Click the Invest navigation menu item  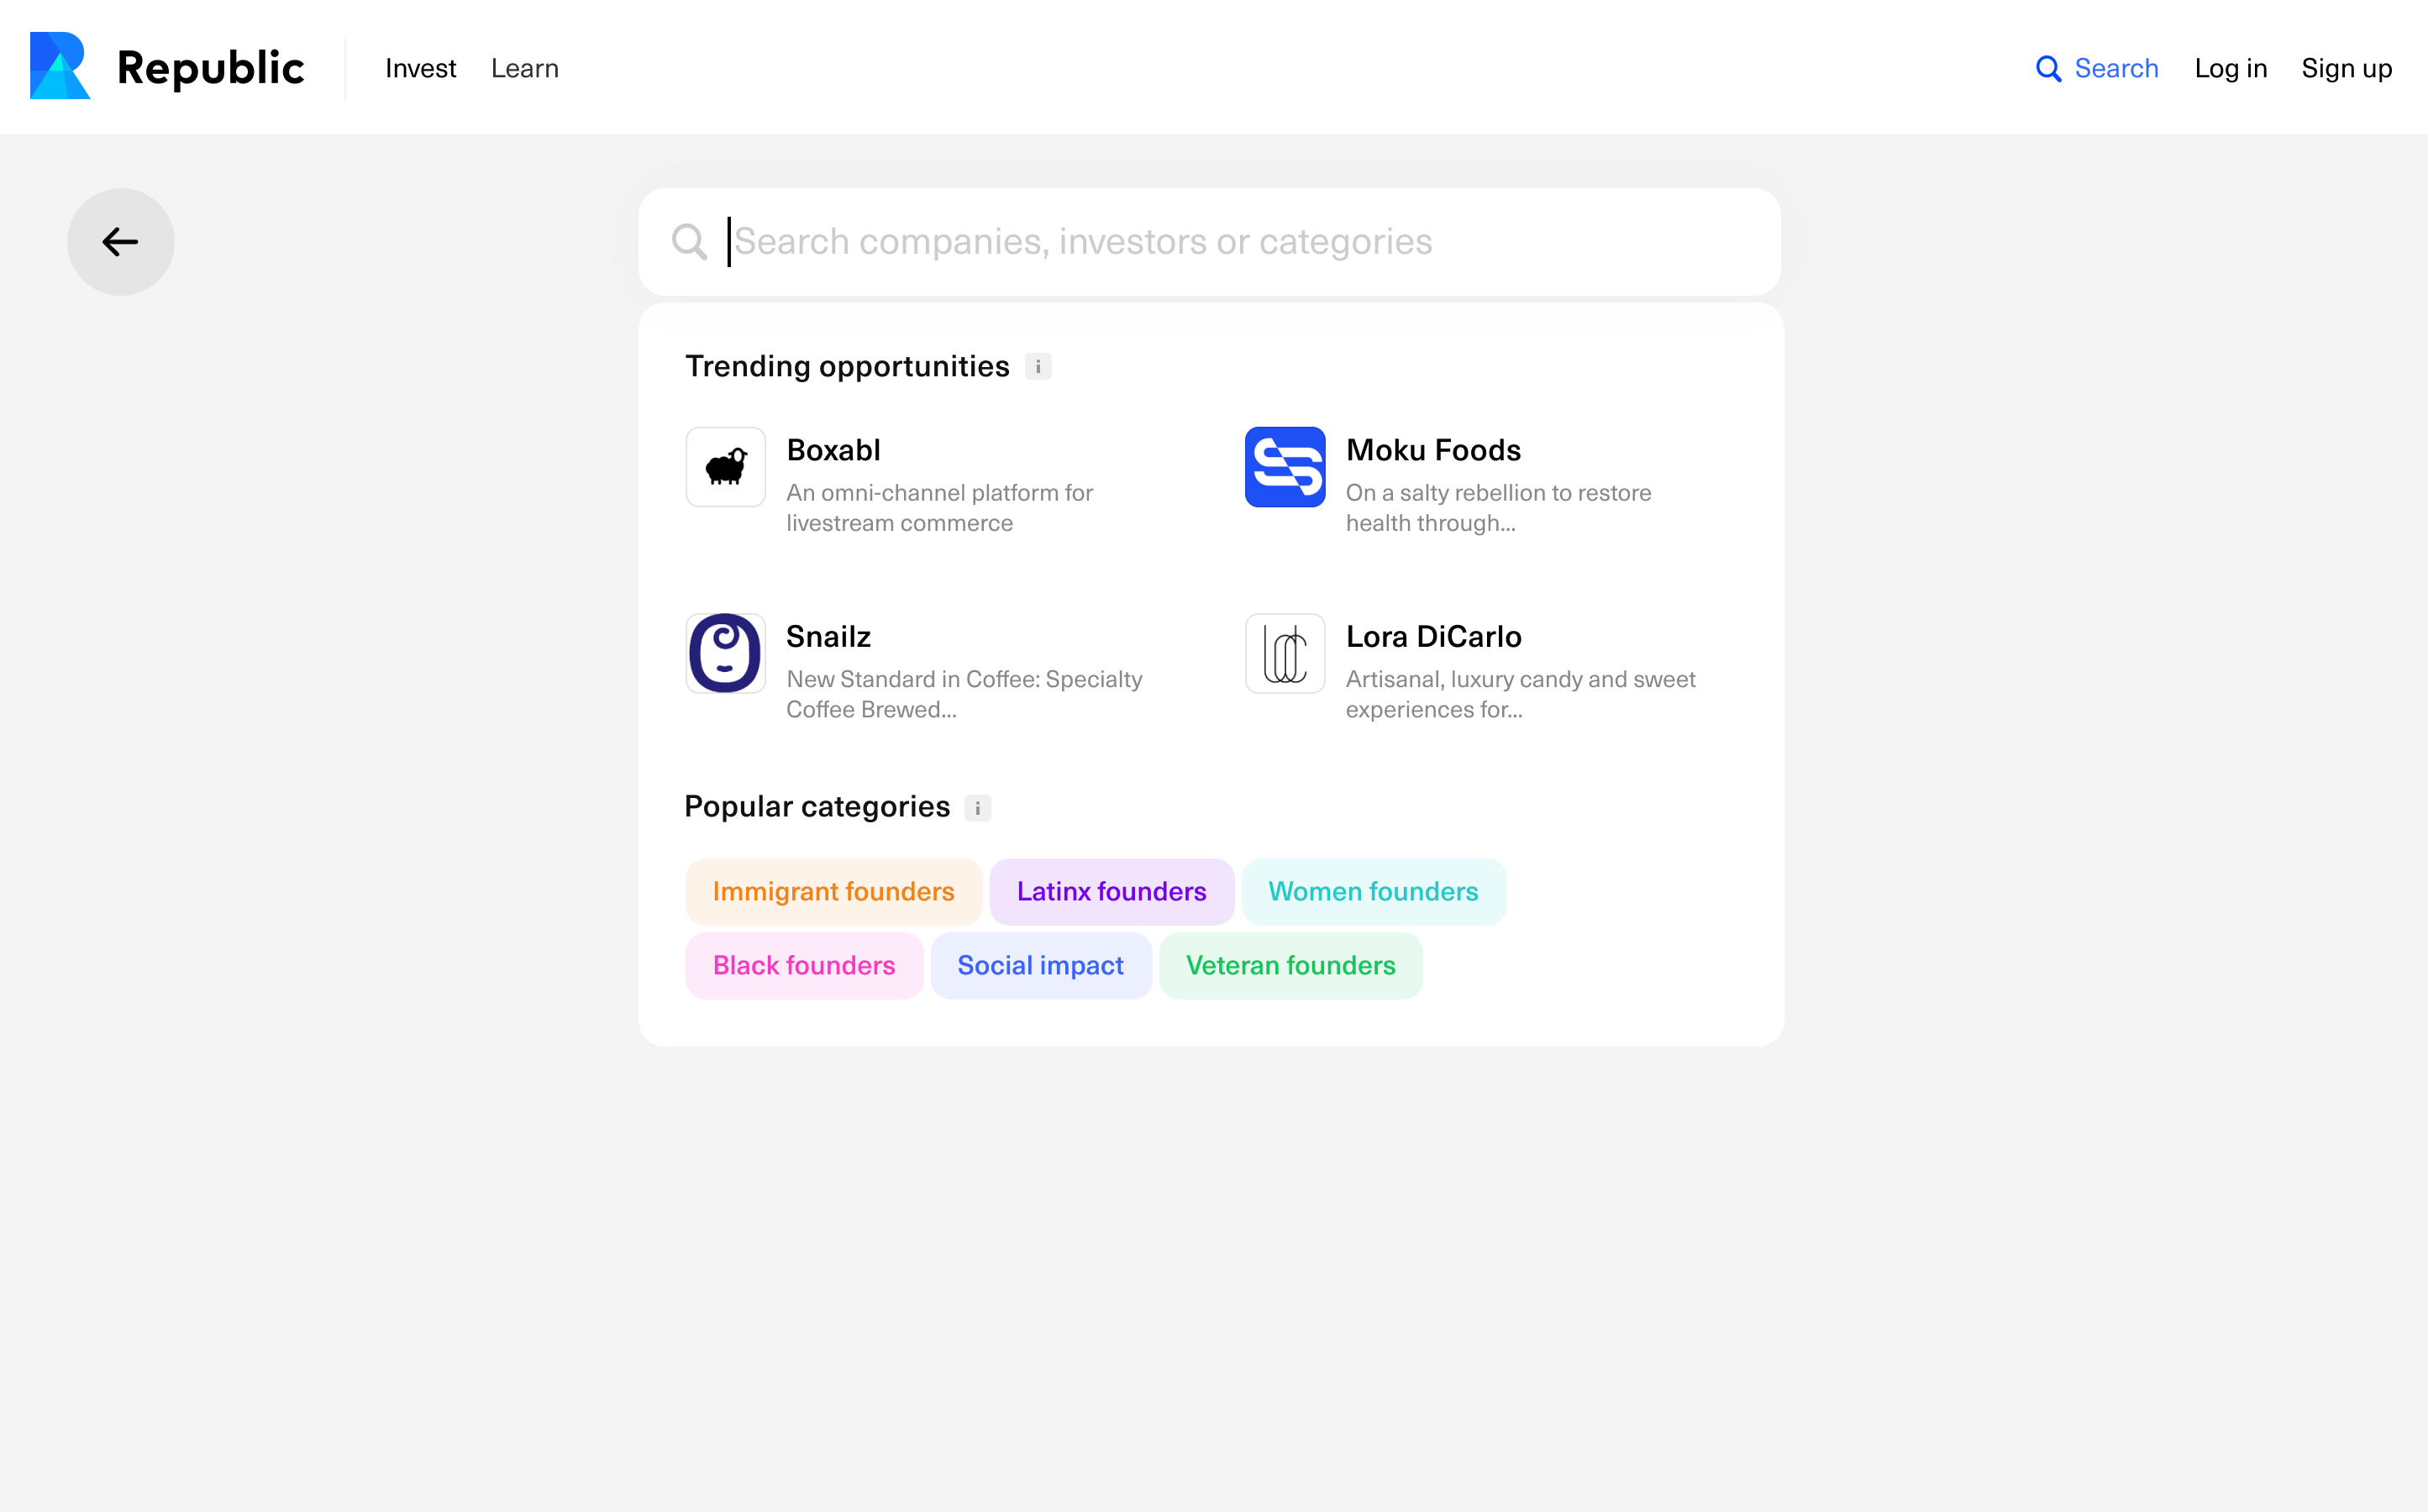[x=422, y=68]
